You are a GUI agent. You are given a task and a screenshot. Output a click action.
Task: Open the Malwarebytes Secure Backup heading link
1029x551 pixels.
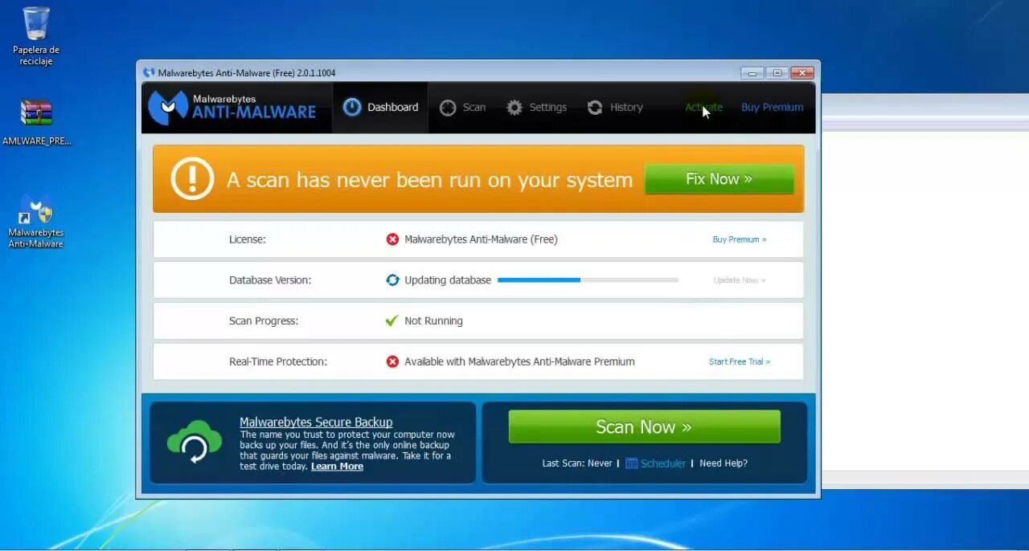click(x=316, y=422)
